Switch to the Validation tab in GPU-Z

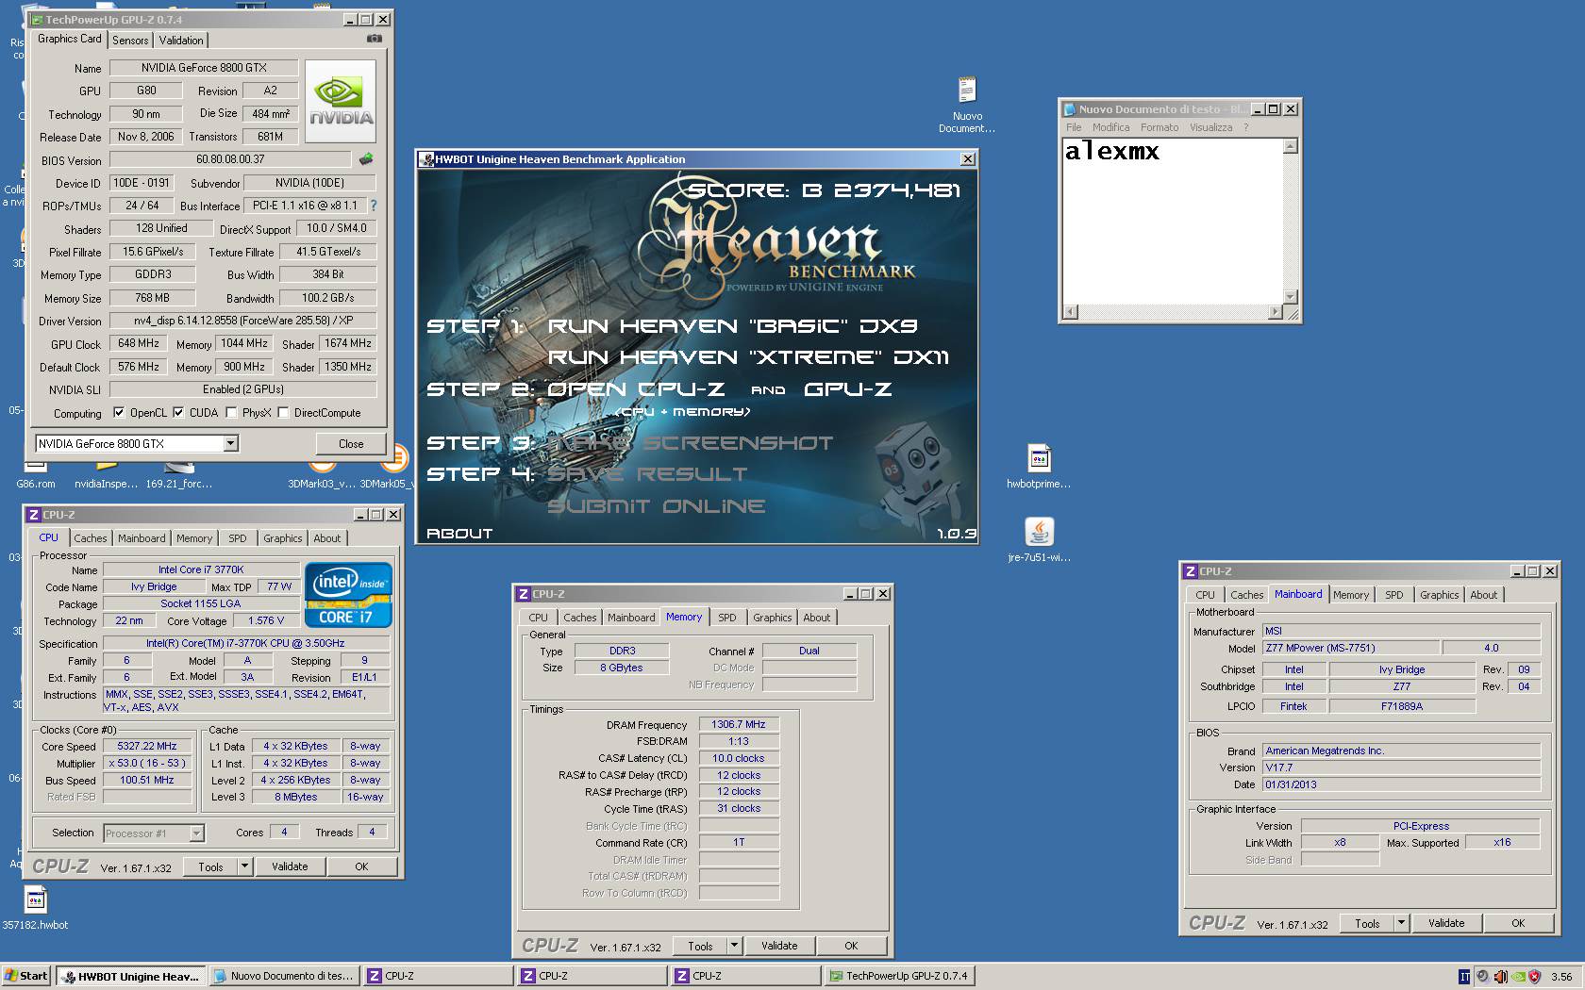(x=180, y=40)
